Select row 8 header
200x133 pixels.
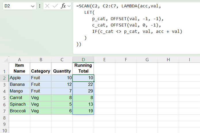click(x=4, y=118)
